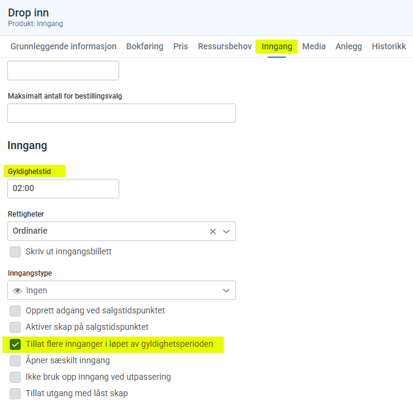Select the Ressursbehov tab
This screenshot has width=413, height=412.
click(x=224, y=46)
